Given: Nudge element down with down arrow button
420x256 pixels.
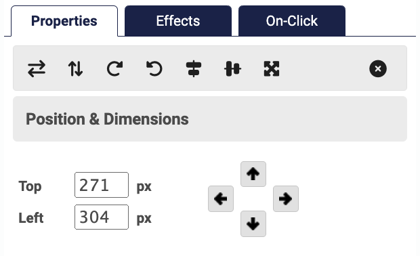Looking at the screenshot, I should click(253, 223).
